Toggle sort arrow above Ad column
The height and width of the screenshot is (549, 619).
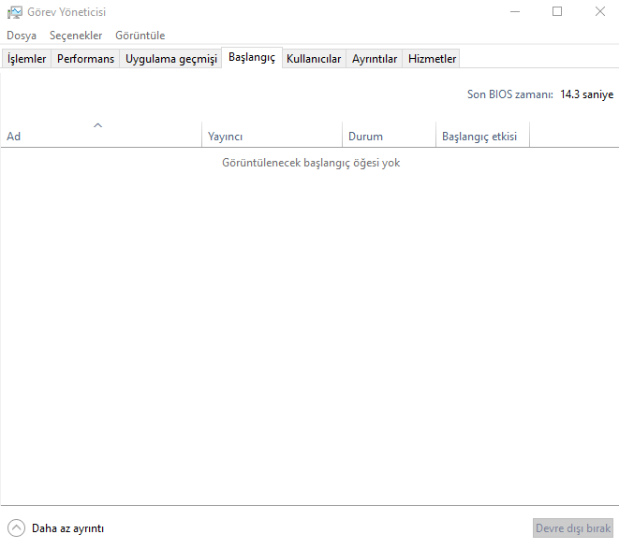[98, 125]
